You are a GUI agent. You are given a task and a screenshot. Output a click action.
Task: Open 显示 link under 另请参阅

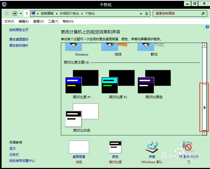pos(12,148)
